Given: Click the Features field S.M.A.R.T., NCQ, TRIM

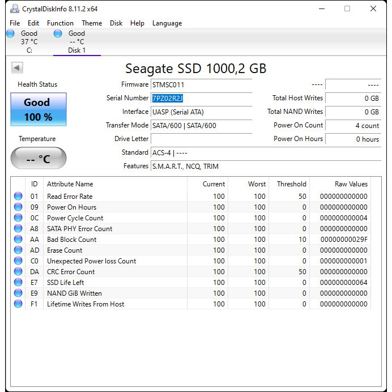Looking at the screenshot, I should coord(266,166).
